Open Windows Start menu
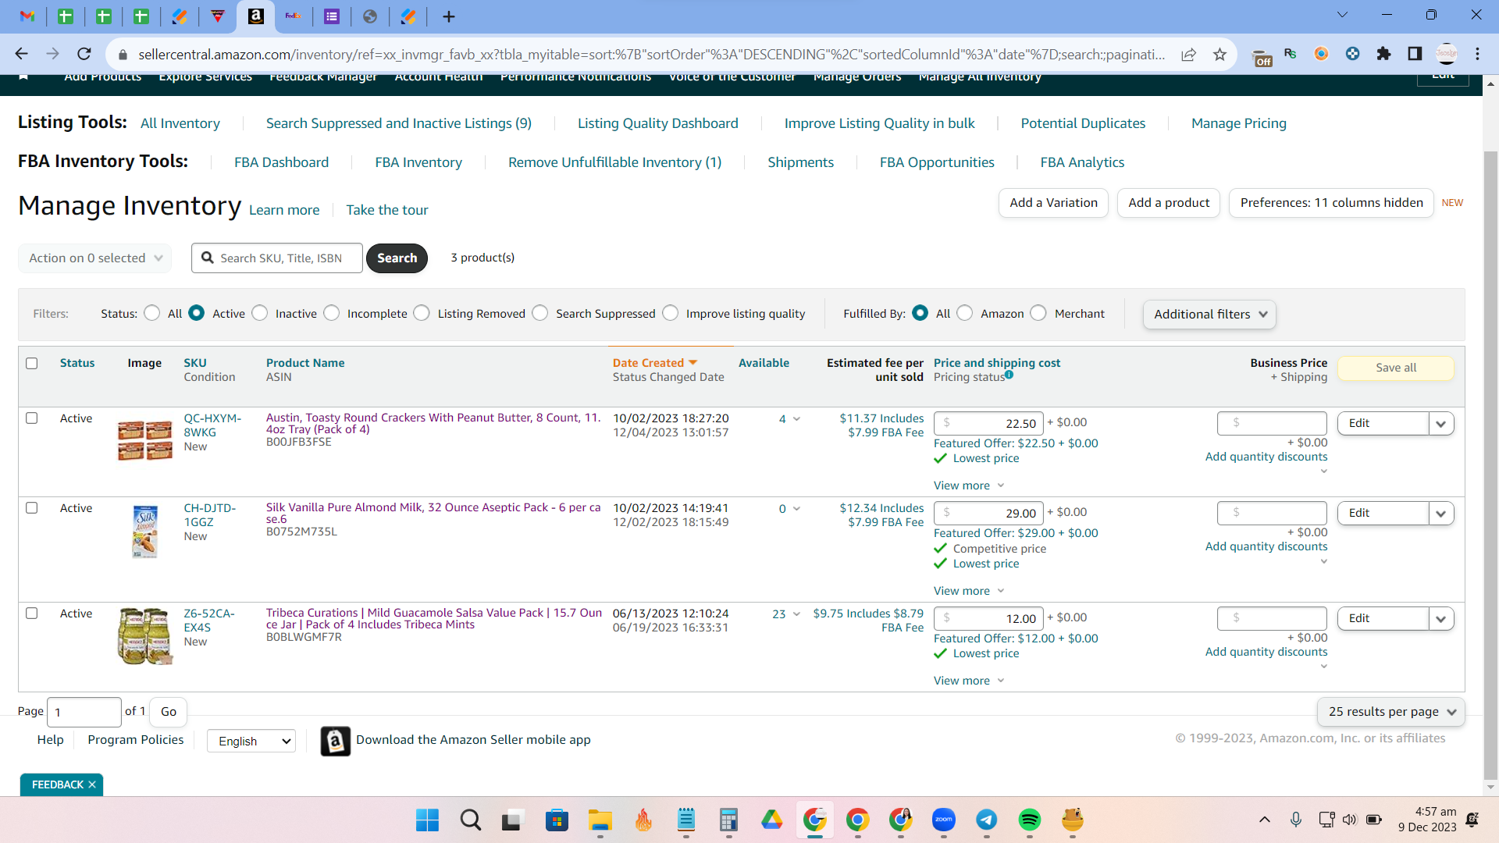1499x843 pixels. tap(427, 820)
